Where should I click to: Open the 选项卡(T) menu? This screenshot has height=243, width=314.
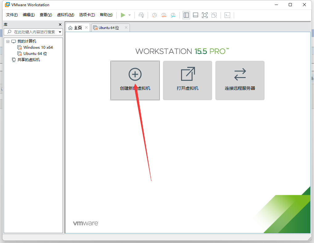[x=87, y=15]
